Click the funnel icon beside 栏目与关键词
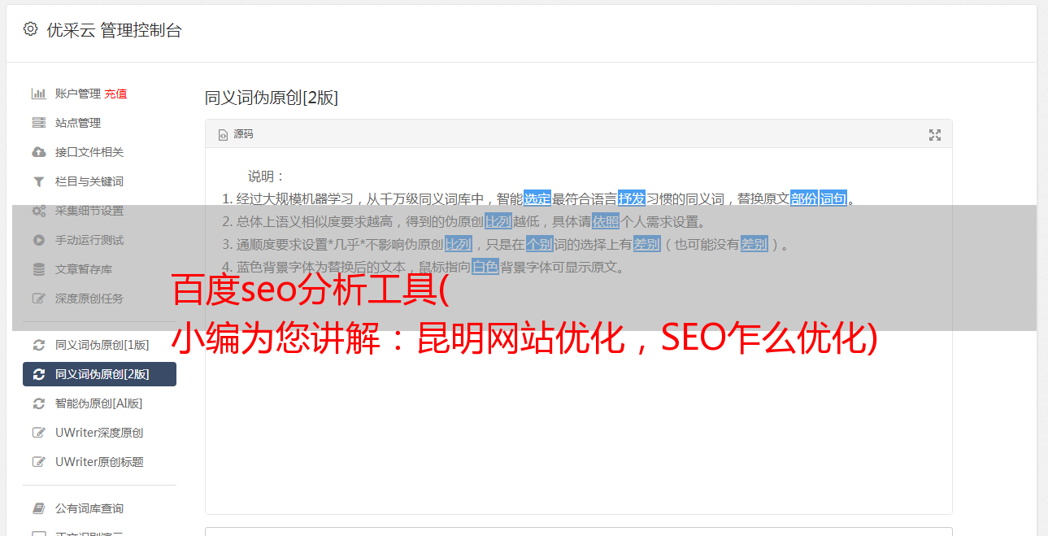 click(38, 181)
